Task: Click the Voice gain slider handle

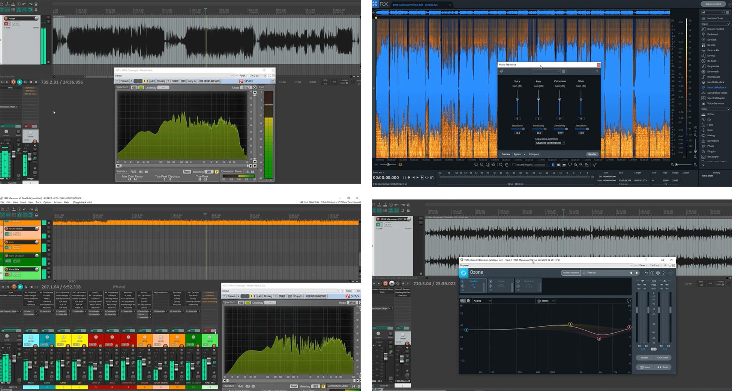Action: 517,99
